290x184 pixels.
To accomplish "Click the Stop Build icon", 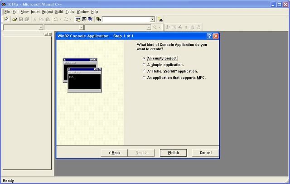I will tap(180, 27).
